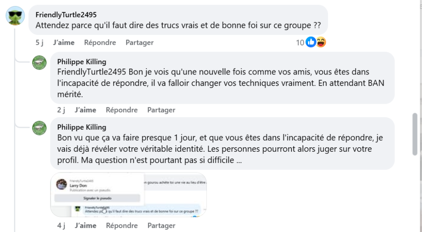Open the attached Larry Don screenshot thumbnail
Viewport: 422px width, 232px height.
[128, 195]
